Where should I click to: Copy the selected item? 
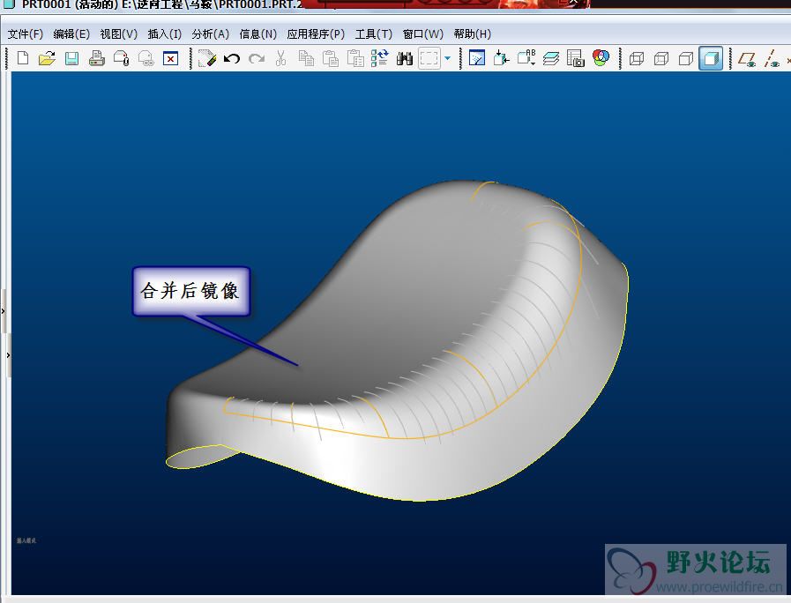[x=306, y=58]
